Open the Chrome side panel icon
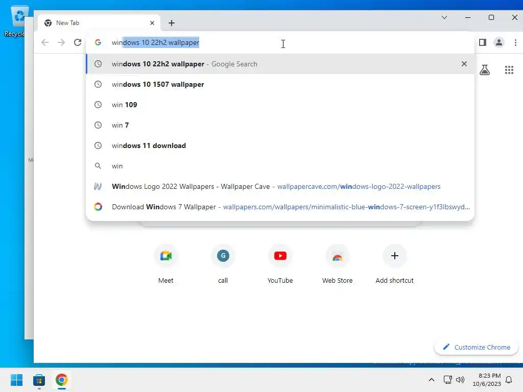523x392 pixels. [482, 42]
